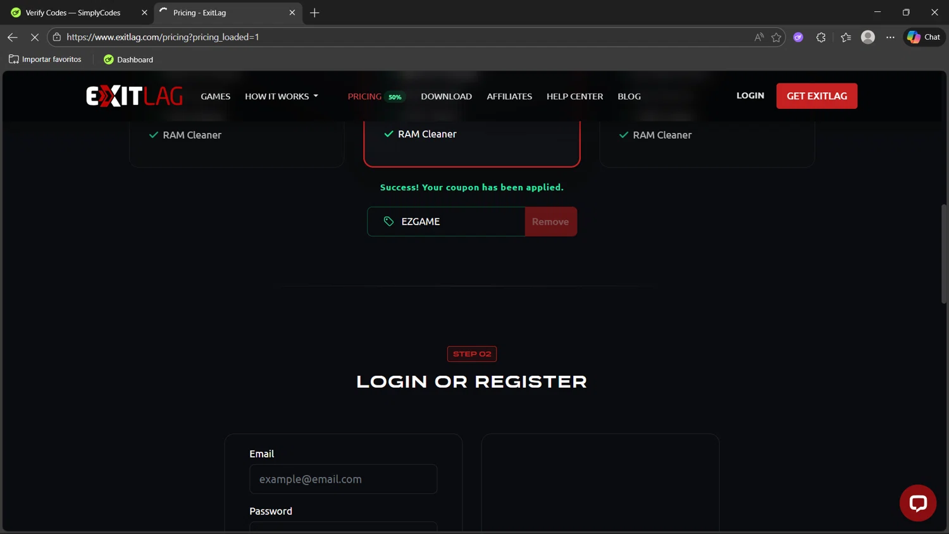The image size is (949, 534).
Task: Open the Affiliates page
Action: (x=509, y=96)
